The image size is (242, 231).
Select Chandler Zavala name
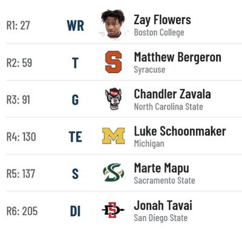coord(172,94)
